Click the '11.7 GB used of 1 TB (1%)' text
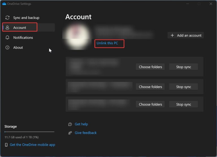 pyautogui.click(x=21, y=137)
